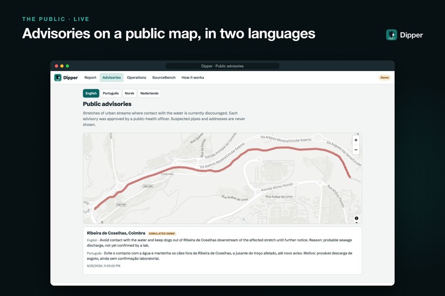Switch language to English

[x=91, y=93]
